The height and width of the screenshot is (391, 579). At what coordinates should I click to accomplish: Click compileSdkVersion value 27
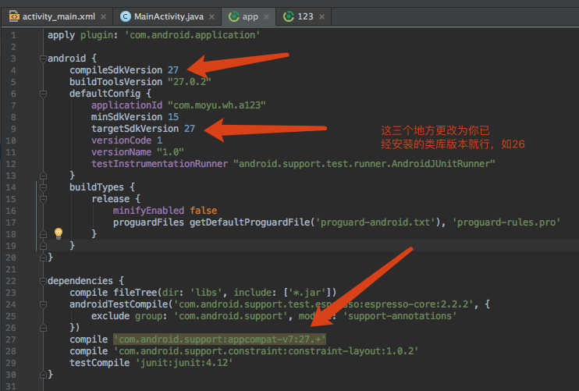click(x=173, y=70)
